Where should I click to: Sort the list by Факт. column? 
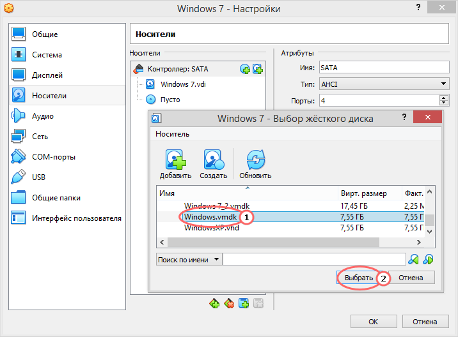(x=413, y=193)
